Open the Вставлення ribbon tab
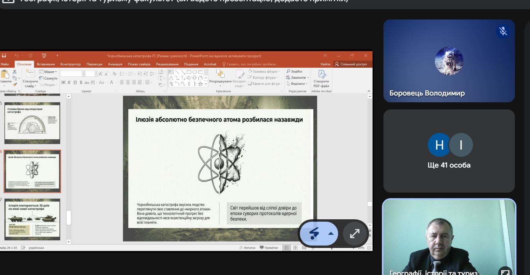Screen dimensions: 530x275 click(x=46, y=64)
